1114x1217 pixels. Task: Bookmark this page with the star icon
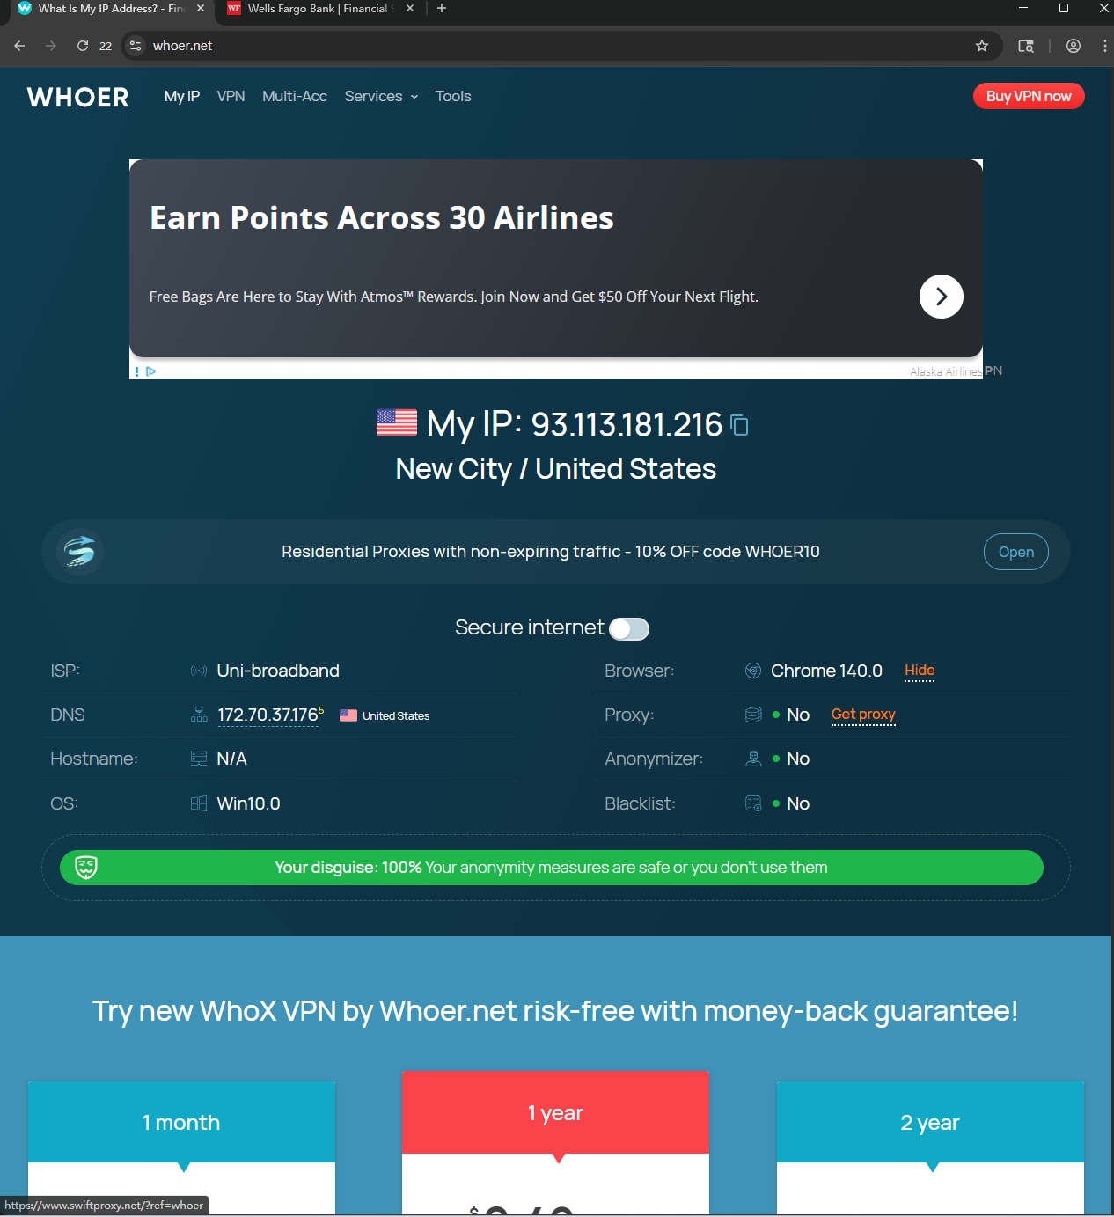(982, 46)
